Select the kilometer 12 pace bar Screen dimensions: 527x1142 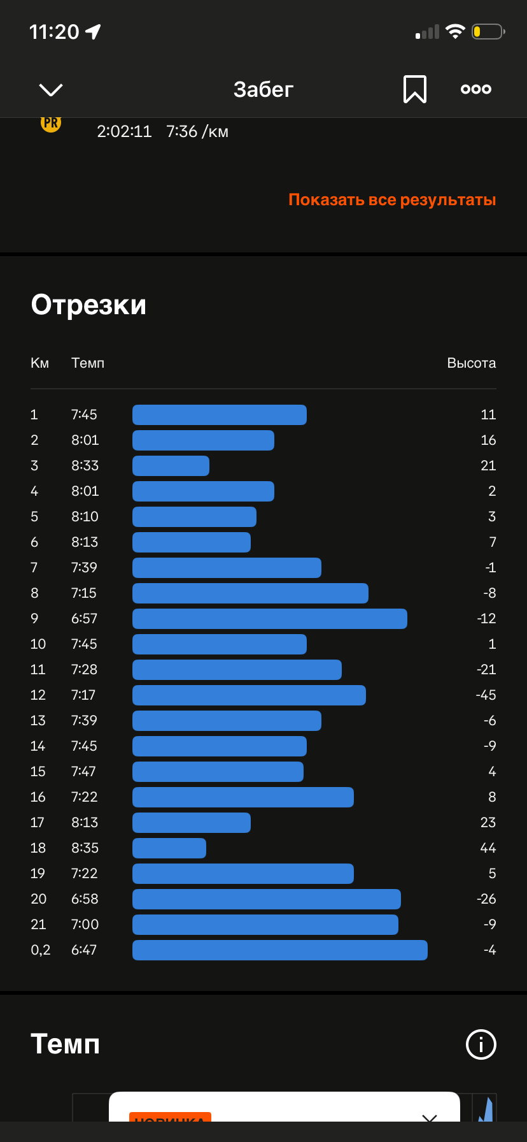(x=249, y=695)
